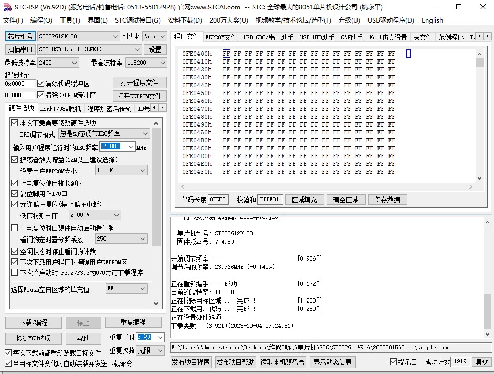Click hex view horizontal scroll-right arrow
The image size is (494, 374).
[x=471, y=186]
